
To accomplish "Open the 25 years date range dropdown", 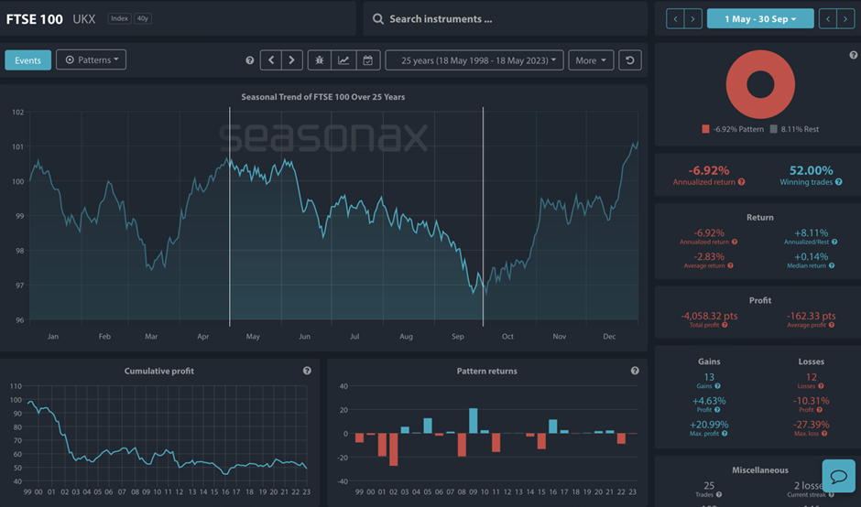I will (x=474, y=60).
